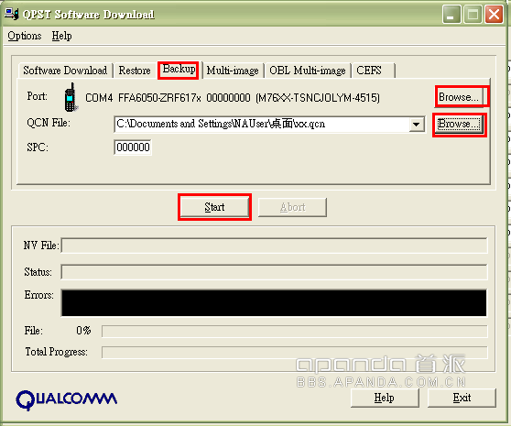This screenshot has height=426, width=511.
Task: Expand the QCN File path dropdown
Action: (416, 125)
